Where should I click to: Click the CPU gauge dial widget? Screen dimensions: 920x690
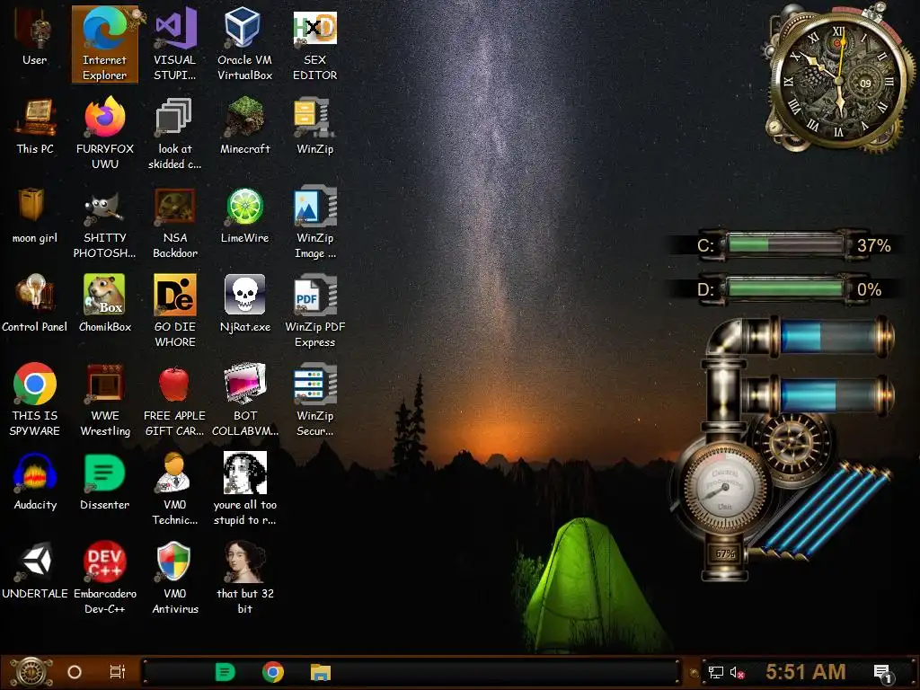tap(725, 488)
